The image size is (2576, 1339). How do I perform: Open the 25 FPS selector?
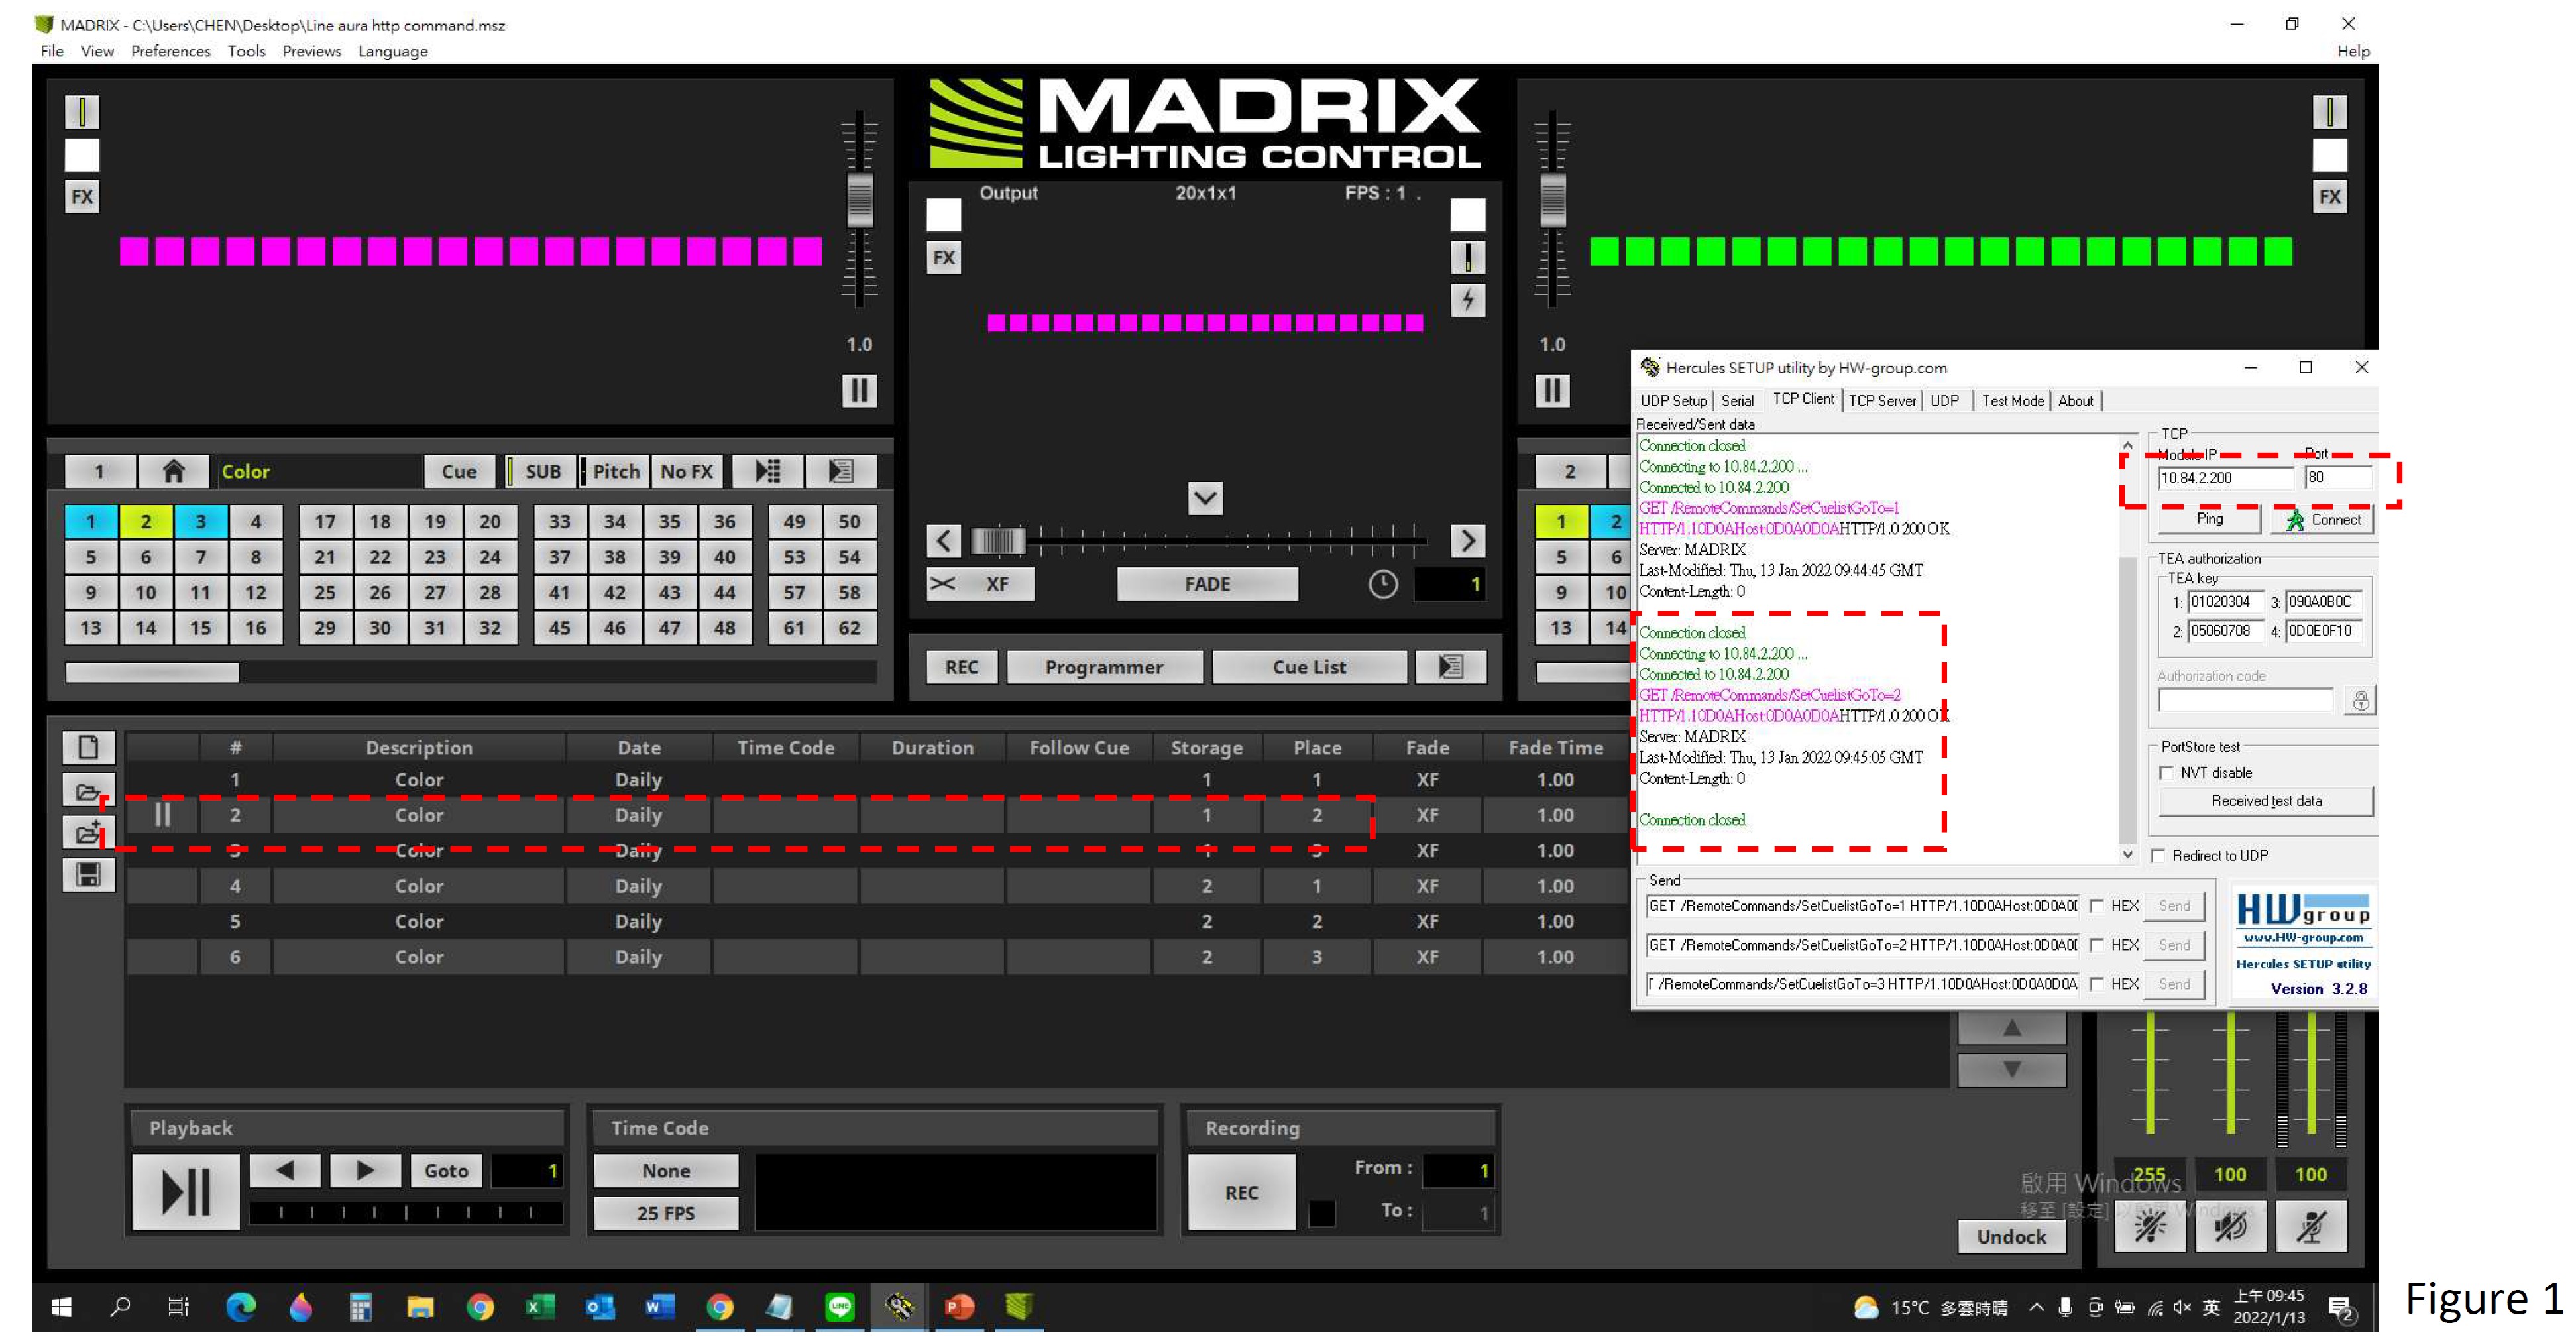[666, 1213]
